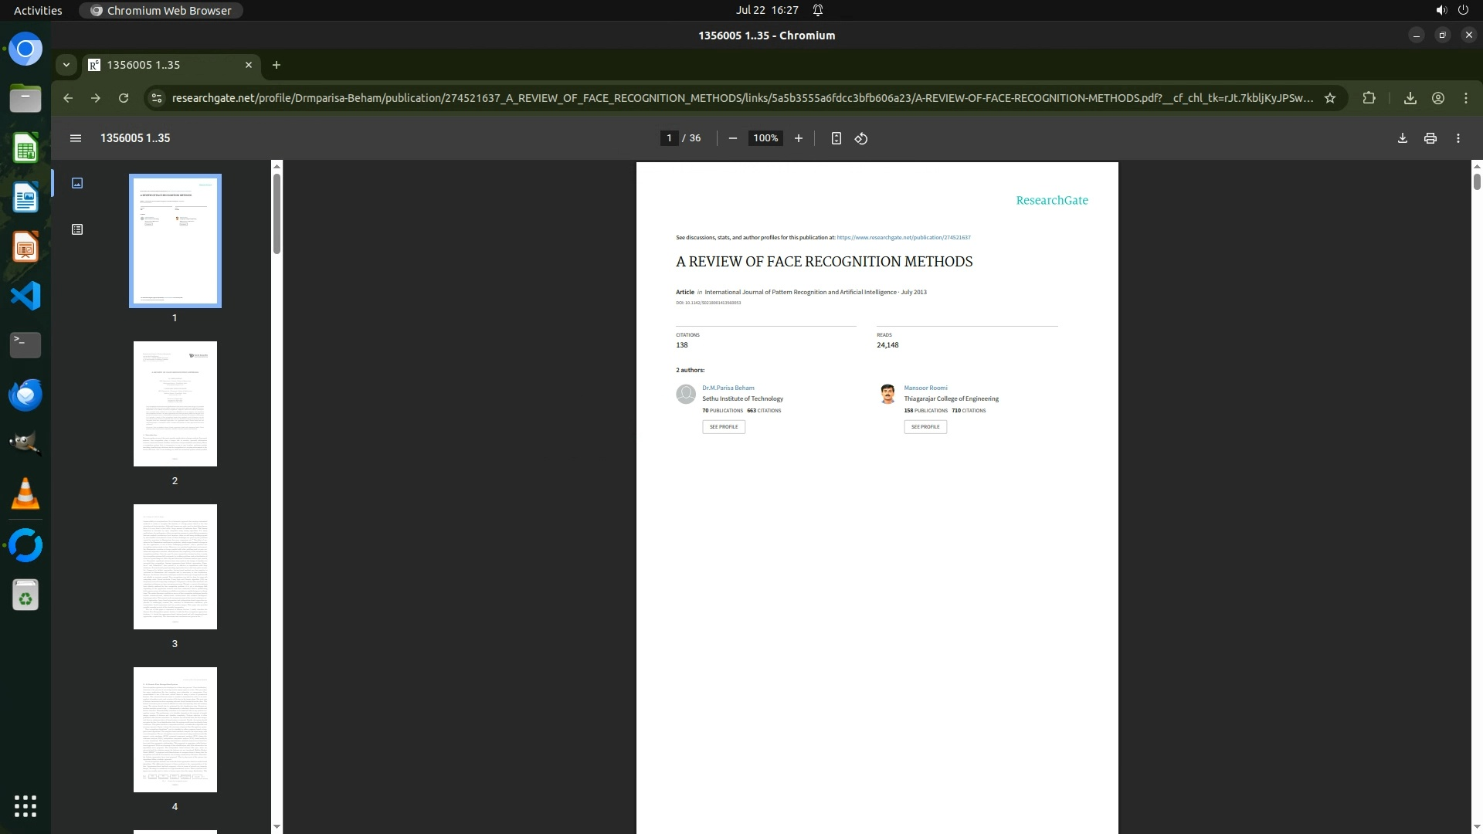Screen dimensions: 1483x834
Task: Open the PDF viewer more actions menu
Action: click(x=1458, y=138)
